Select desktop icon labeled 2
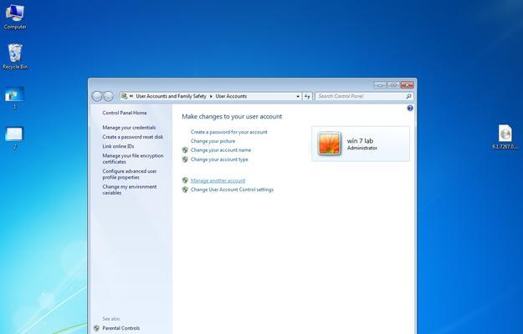 [14, 138]
